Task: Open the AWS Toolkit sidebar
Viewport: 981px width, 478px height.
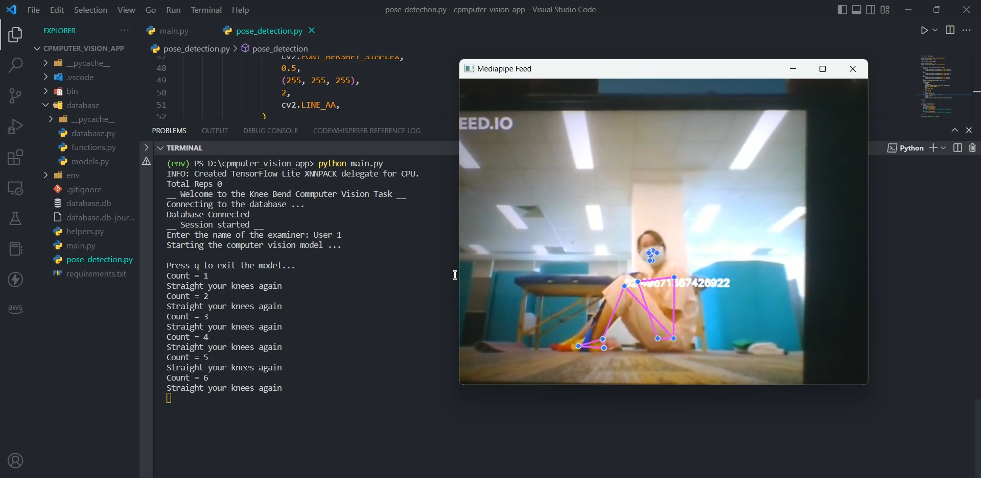Action: [x=15, y=308]
